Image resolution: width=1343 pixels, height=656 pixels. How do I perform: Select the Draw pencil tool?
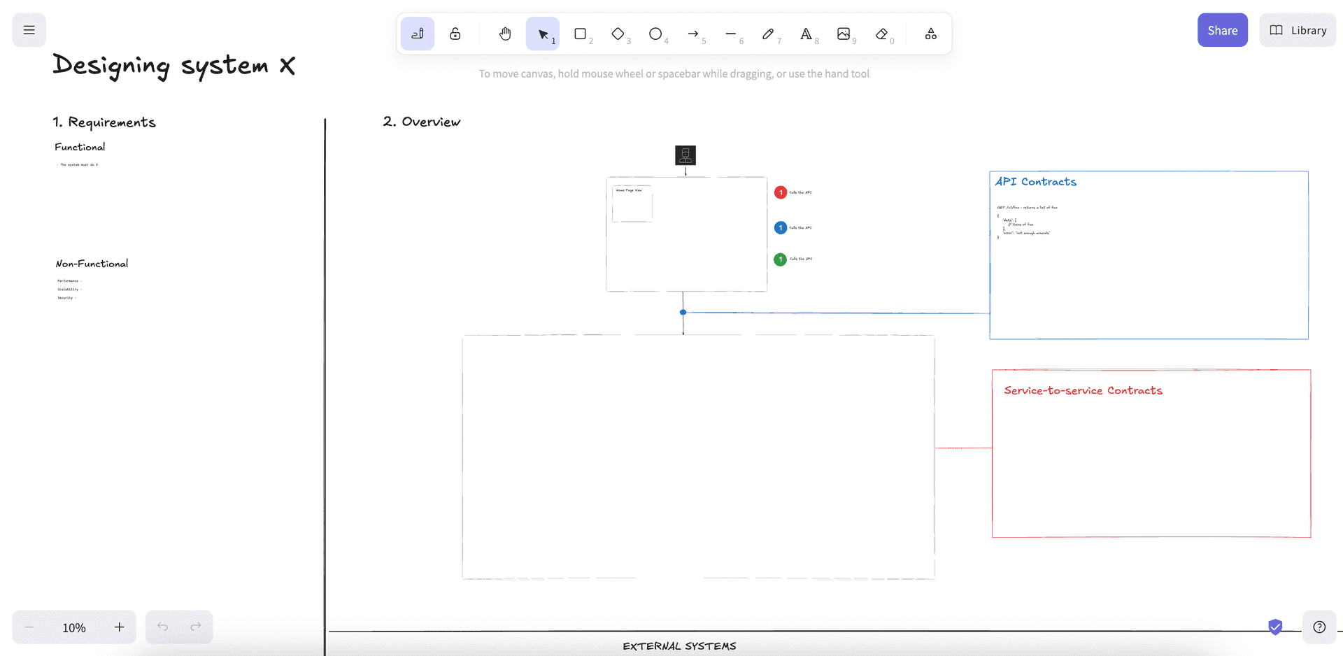click(x=769, y=34)
